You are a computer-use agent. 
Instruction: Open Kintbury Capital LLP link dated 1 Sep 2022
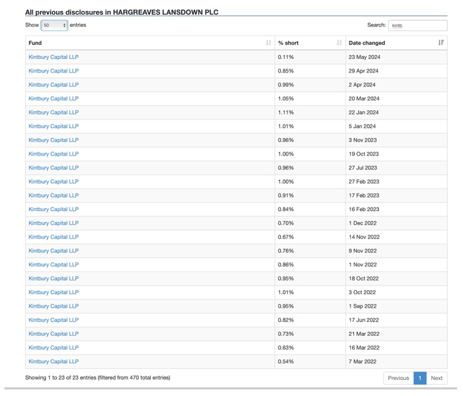click(x=54, y=306)
